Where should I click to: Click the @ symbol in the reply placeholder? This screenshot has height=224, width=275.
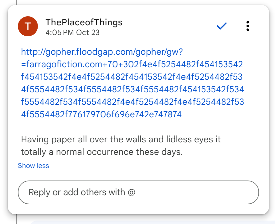132,192
